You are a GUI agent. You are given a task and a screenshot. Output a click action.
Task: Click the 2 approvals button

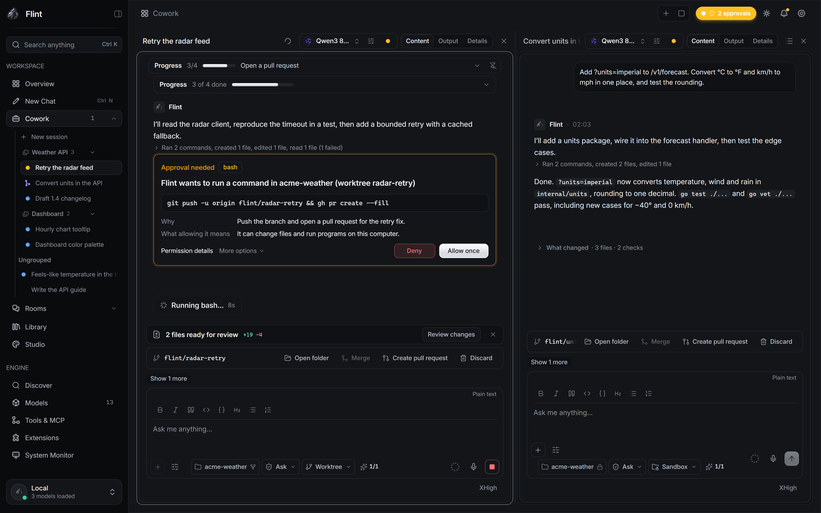[726, 14]
